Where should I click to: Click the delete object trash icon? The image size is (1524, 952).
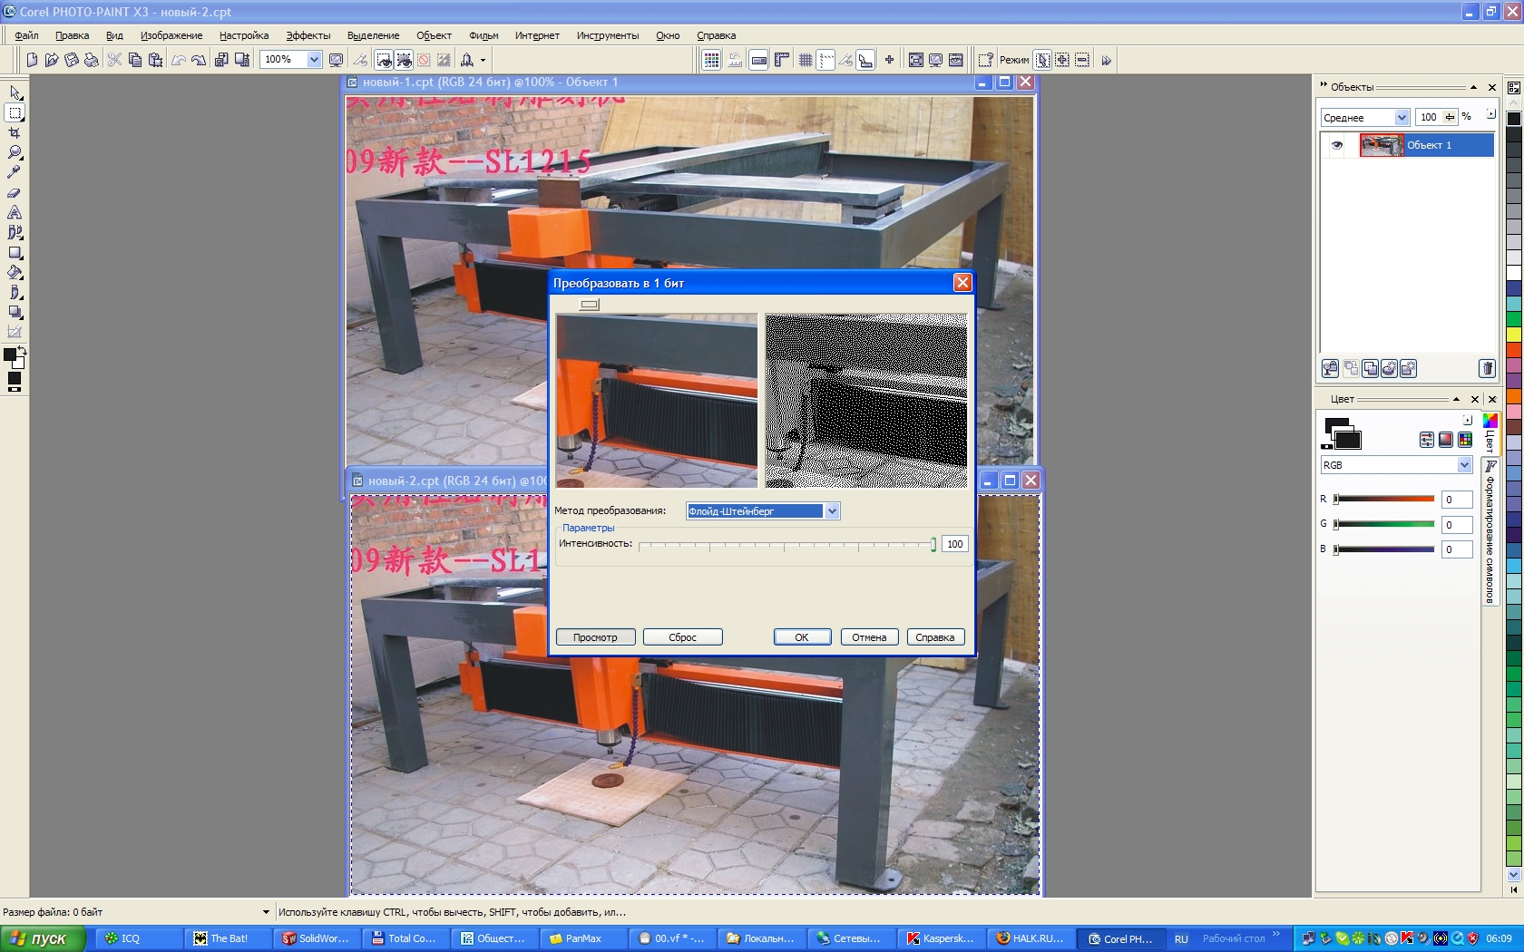click(x=1487, y=368)
